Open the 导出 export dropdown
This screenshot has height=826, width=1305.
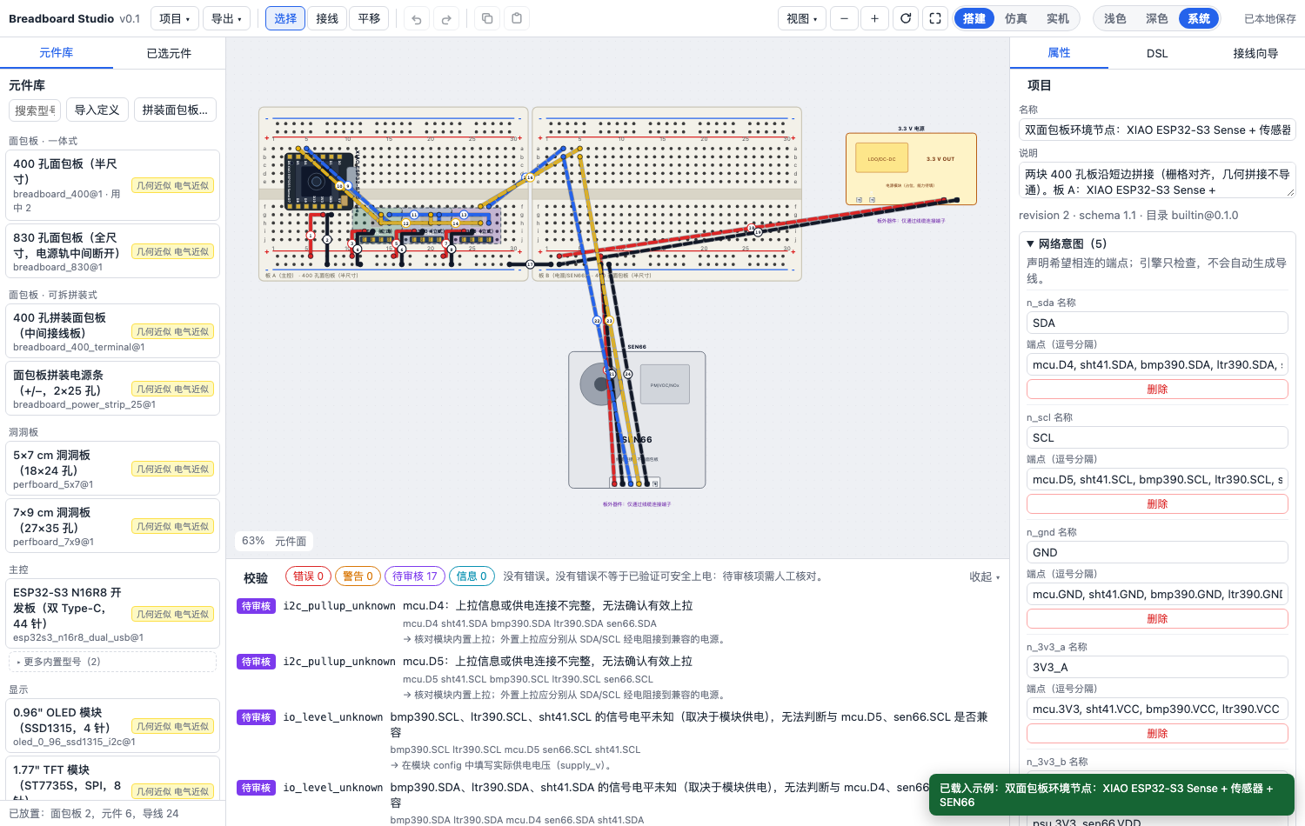click(x=227, y=18)
